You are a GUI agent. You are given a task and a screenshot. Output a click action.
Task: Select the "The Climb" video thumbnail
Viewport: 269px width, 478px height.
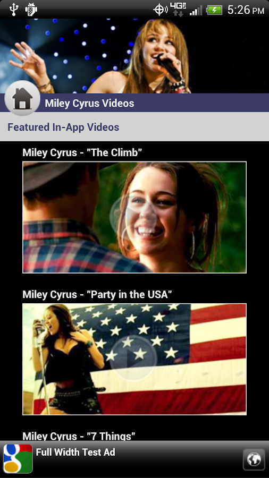(x=134, y=217)
